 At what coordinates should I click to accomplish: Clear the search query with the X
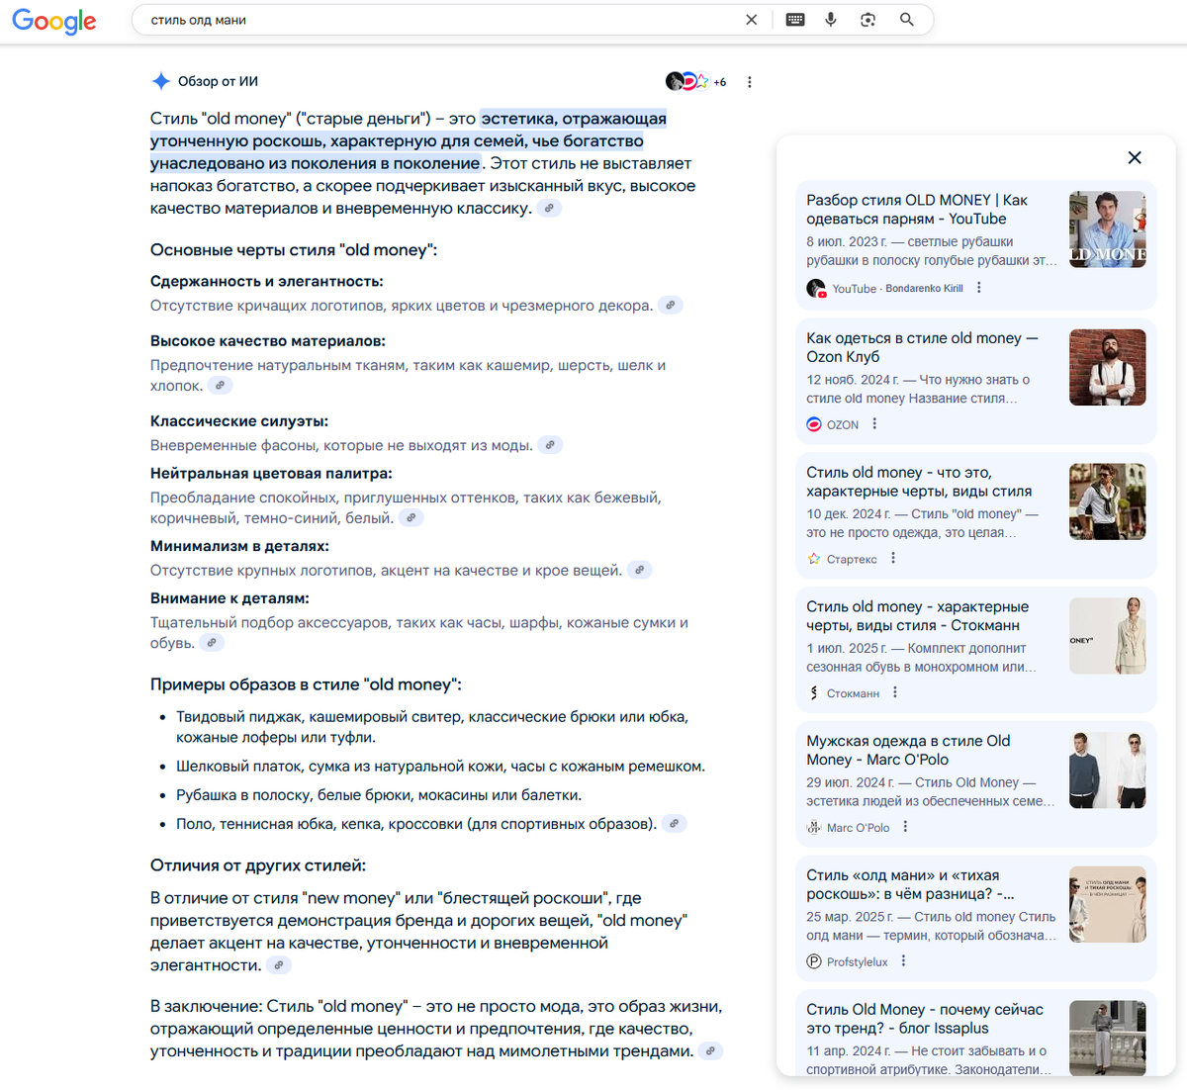click(x=751, y=19)
